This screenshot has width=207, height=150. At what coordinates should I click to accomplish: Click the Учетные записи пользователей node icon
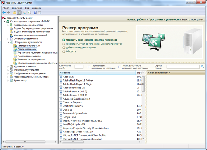tap(11, 35)
